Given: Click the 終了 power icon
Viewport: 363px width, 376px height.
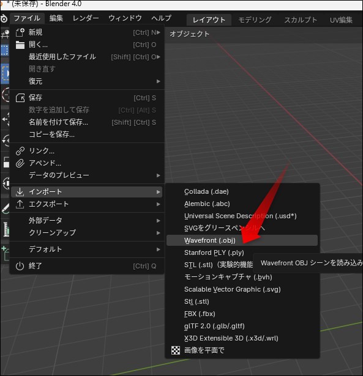Looking at the screenshot, I should [x=20, y=266].
